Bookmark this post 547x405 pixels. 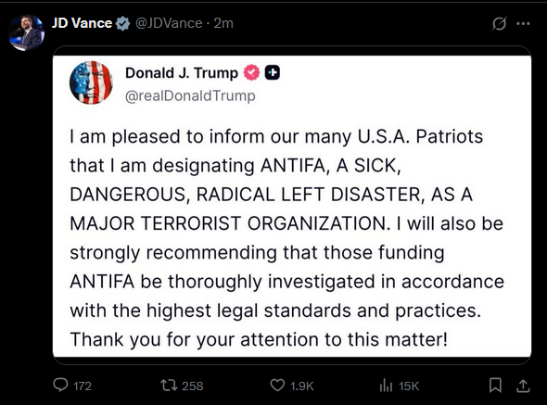coord(495,386)
